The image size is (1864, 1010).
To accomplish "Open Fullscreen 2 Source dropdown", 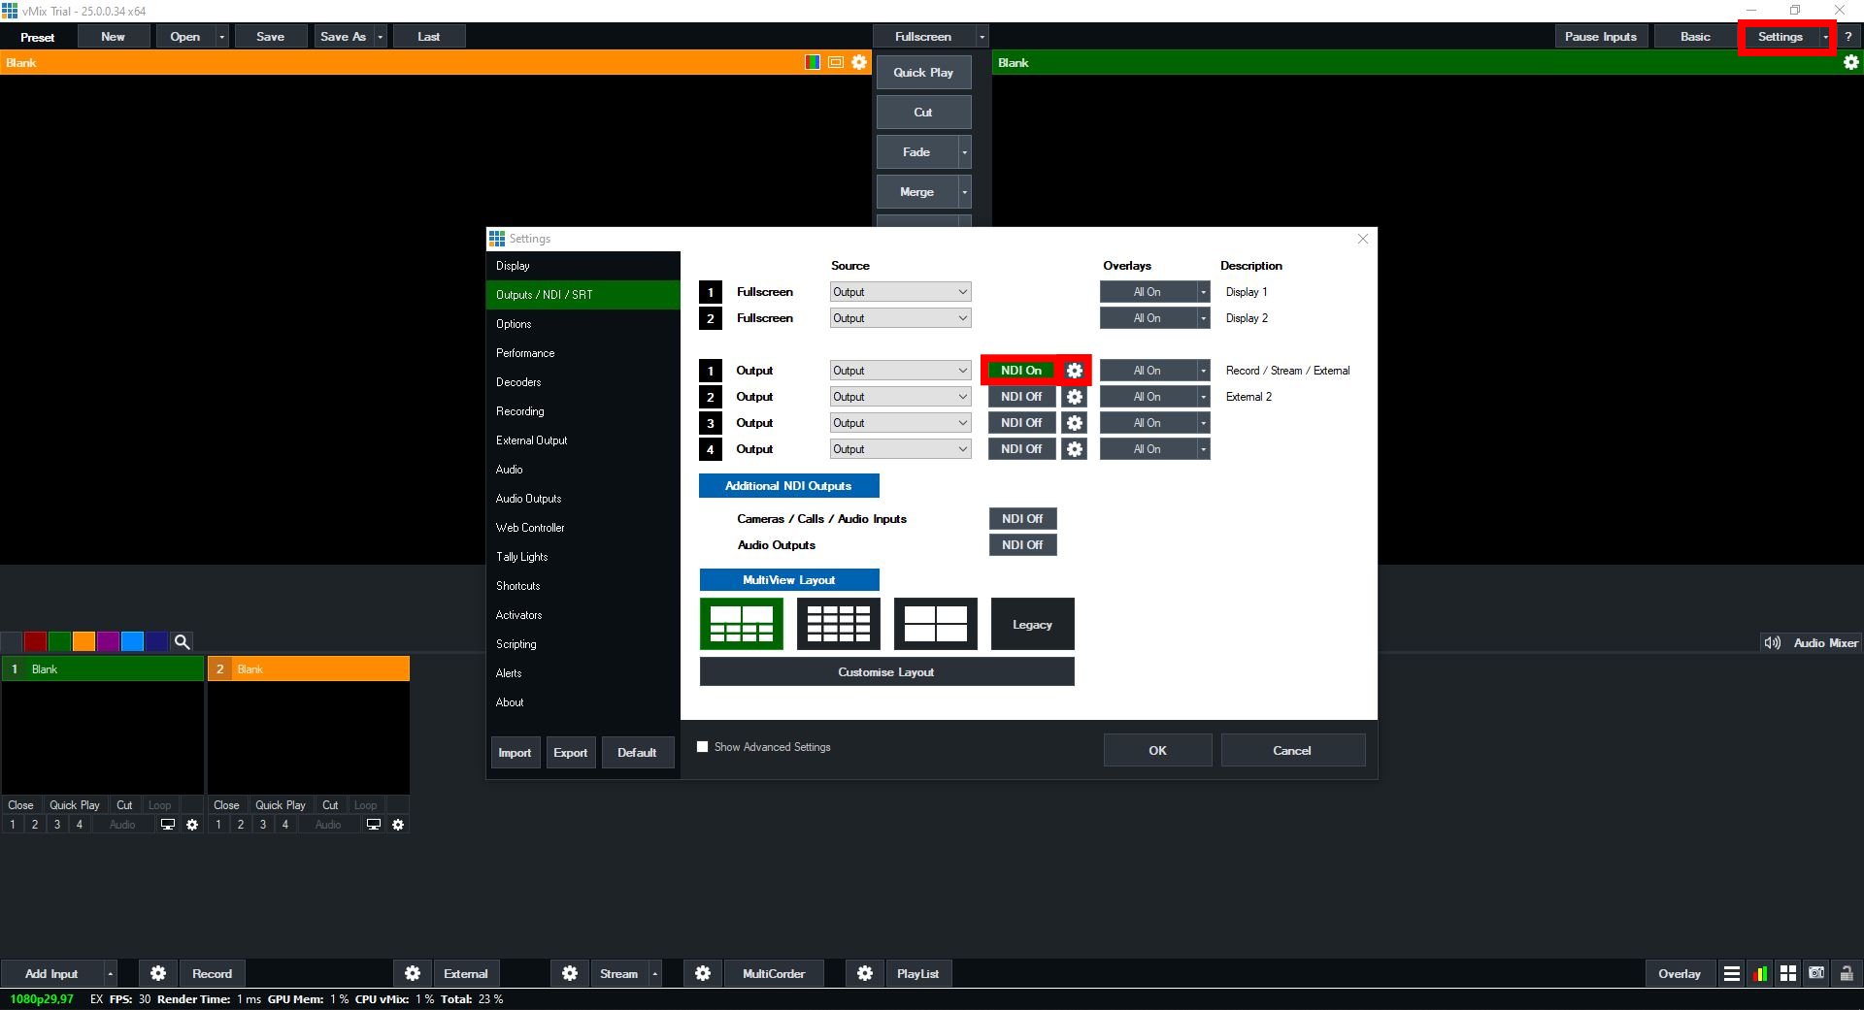I will point(900,318).
